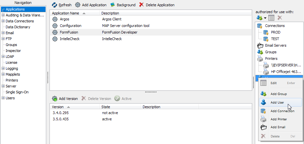The height and width of the screenshot is (144, 304).
Task: Expand Auditing & Data Warehouse node
Action: [3, 15]
